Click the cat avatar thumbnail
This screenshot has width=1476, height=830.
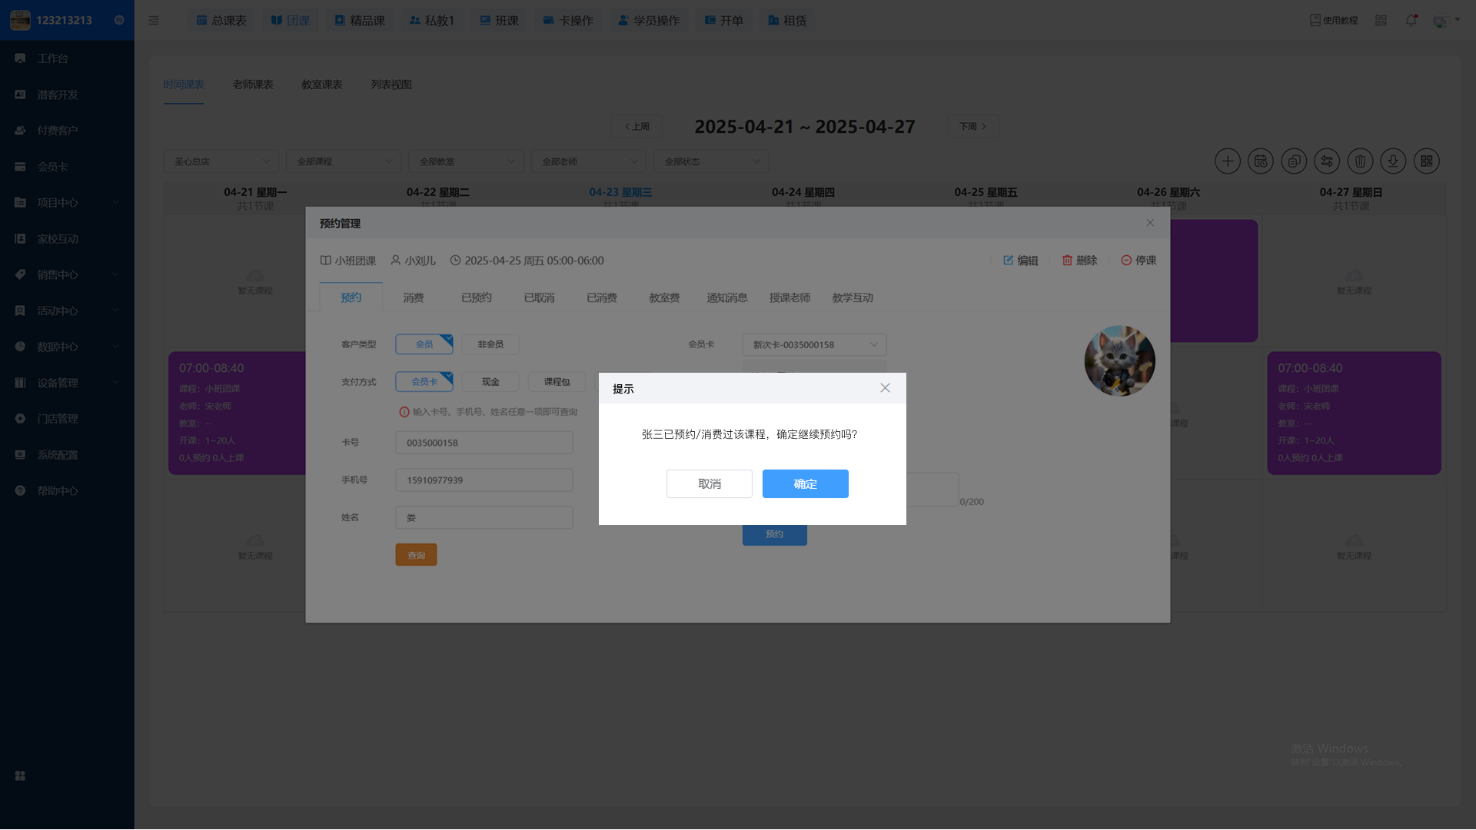click(1119, 360)
